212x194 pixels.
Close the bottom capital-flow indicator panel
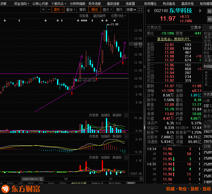(126, 158)
